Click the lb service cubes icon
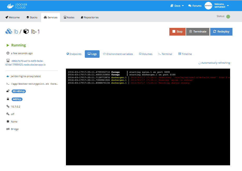This screenshot has width=242, height=171. 9,31
